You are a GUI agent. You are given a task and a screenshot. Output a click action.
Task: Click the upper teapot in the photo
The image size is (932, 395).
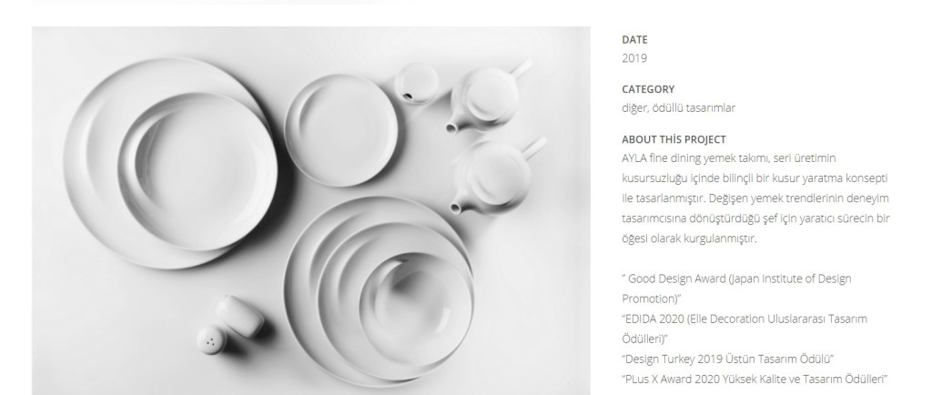(488, 98)
